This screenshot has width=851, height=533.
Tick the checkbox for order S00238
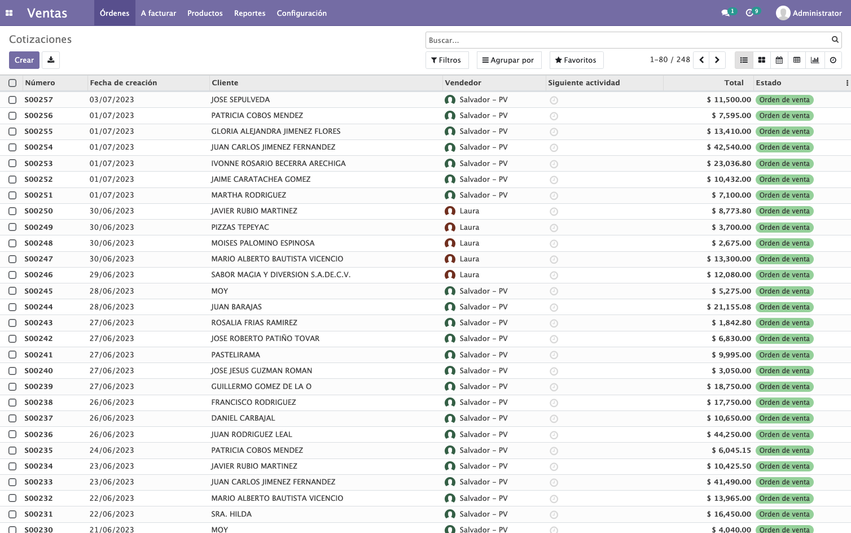[12, 403]
